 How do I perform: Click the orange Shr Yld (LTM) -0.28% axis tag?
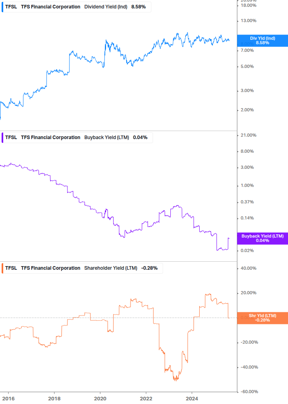tap(263, 318)
